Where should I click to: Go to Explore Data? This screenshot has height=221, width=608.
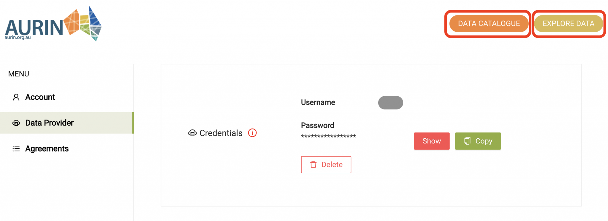click(568, 24)
